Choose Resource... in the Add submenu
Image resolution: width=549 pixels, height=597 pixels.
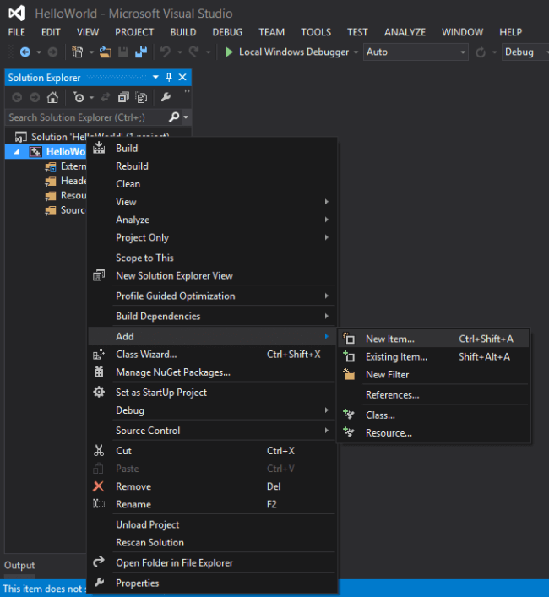pyautogui.click(x=433, y=433)
